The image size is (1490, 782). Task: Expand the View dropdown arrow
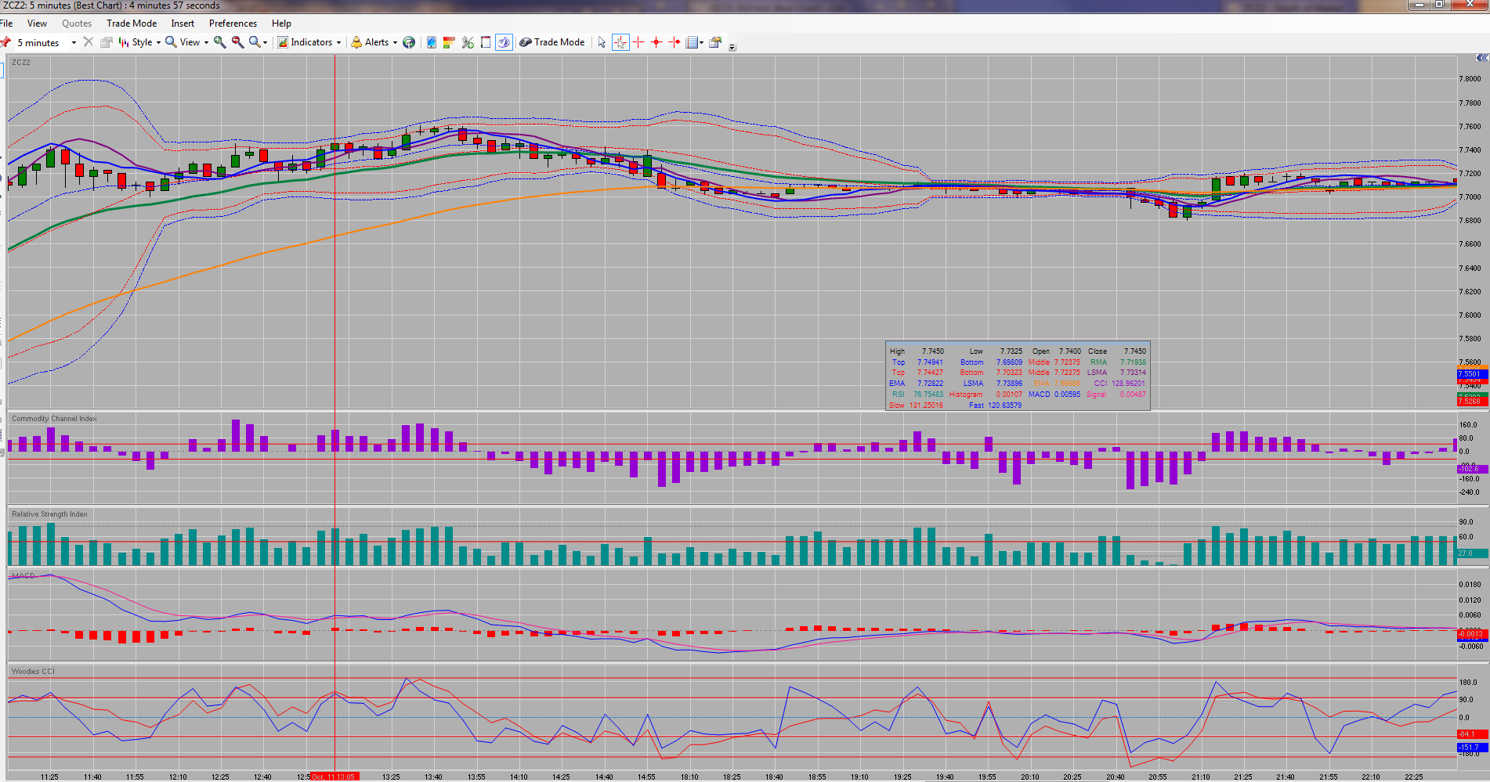[206, 42]
